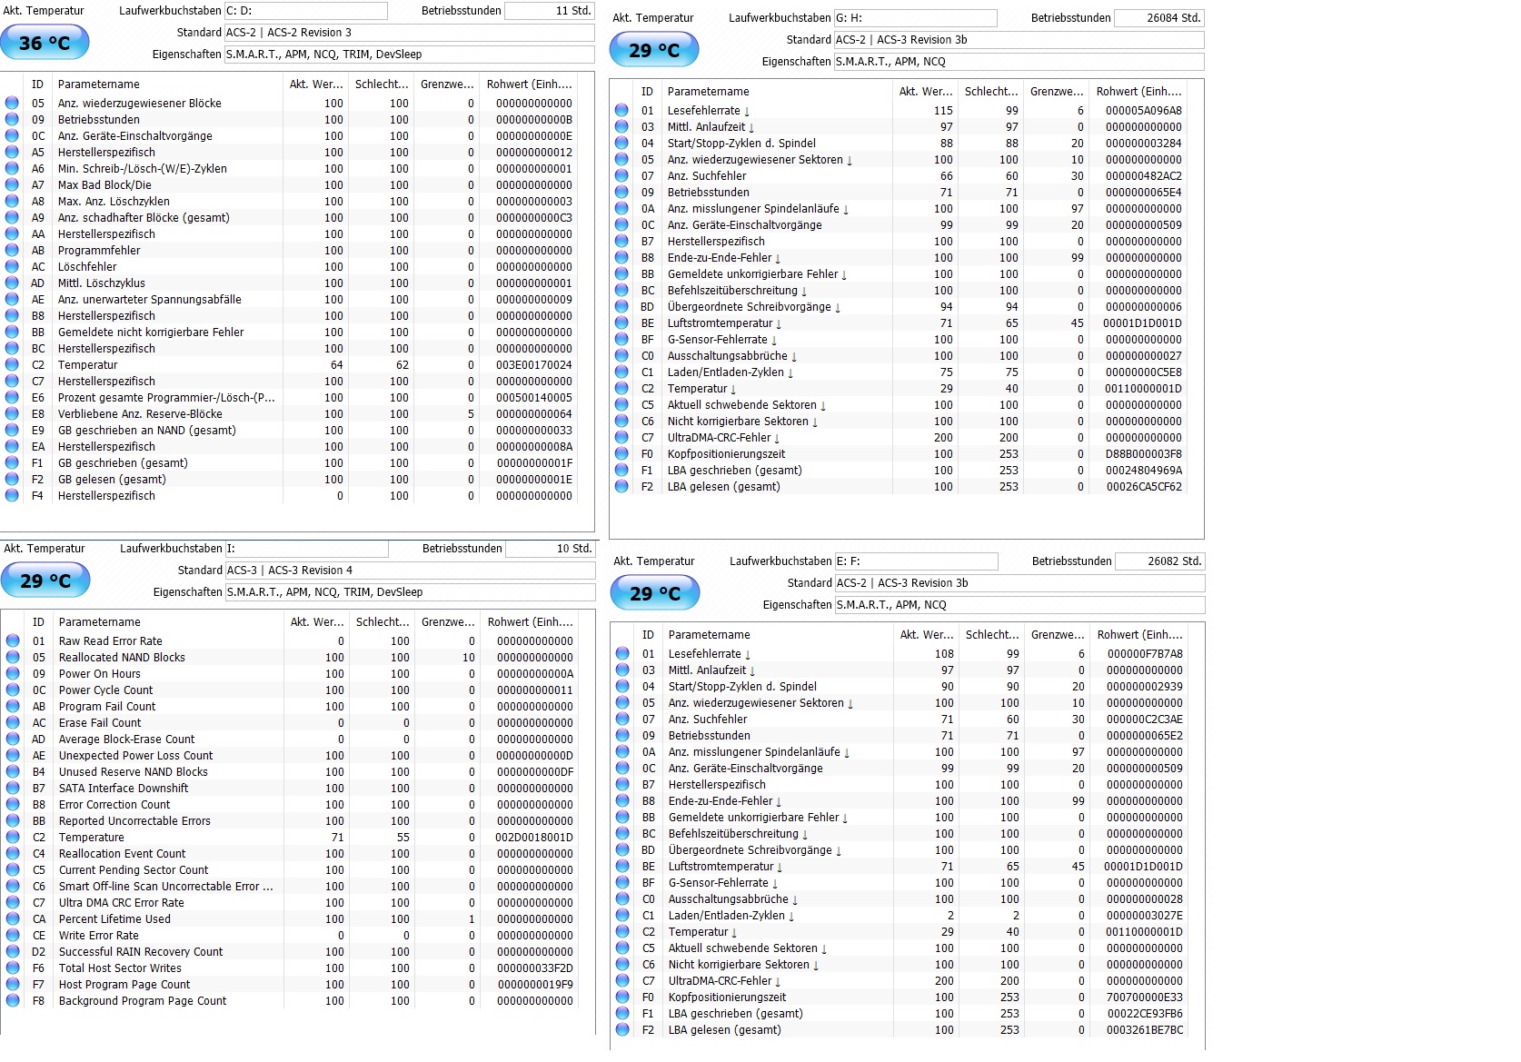The width and height of the screenshot is (1521, 1062).
Task: Click UltraDMA-CRC-Fehler status orb in G: H: panel
Action: 621,437
